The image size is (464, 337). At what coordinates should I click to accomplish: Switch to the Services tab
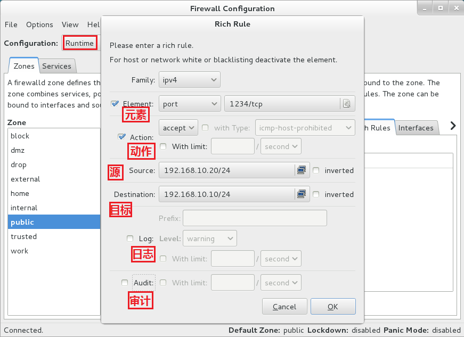pos(56,66)
